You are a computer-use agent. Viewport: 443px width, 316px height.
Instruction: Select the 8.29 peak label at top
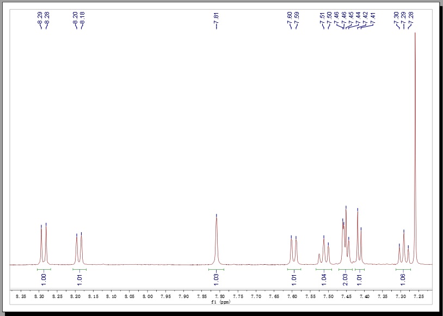pos(40,17)
